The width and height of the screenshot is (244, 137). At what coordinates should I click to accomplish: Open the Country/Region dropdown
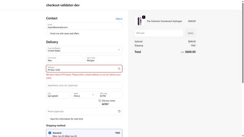84,50
